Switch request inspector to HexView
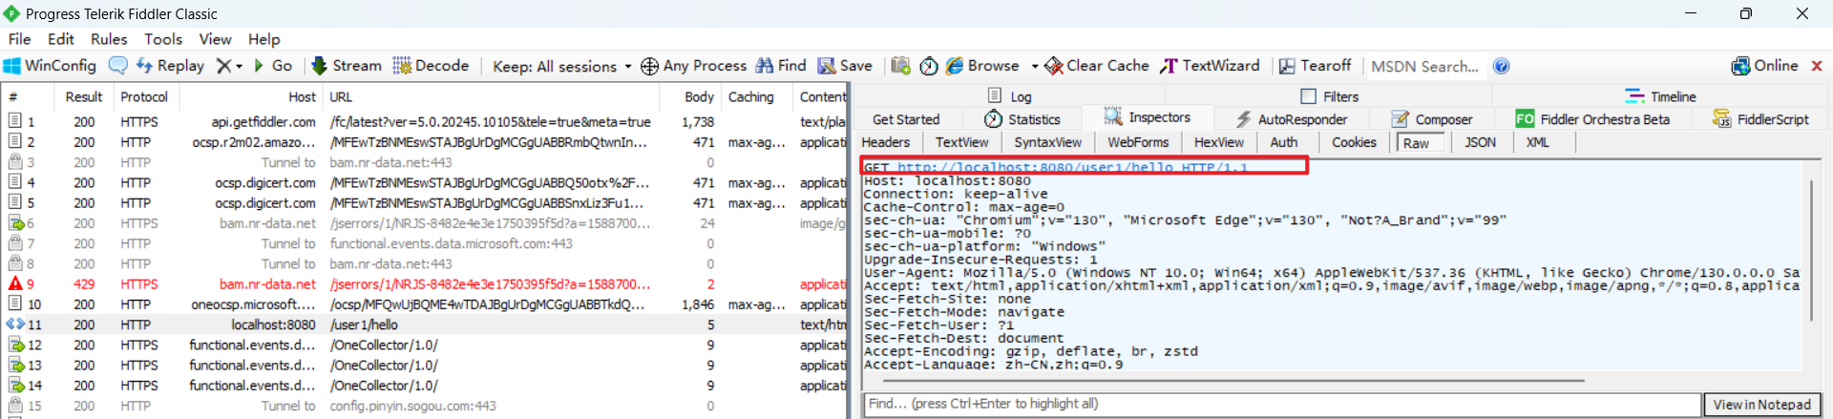Screen dimensions: 1833x419 1219,142
